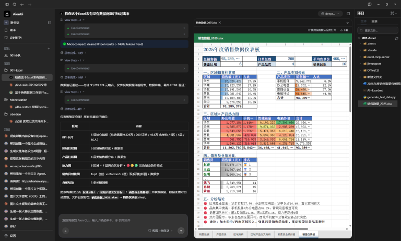Image resolution: width=401 pixels, height=241 pixels.
Task: Open the 销售数据 sheet tab
Action: click(x=204, y=234)
